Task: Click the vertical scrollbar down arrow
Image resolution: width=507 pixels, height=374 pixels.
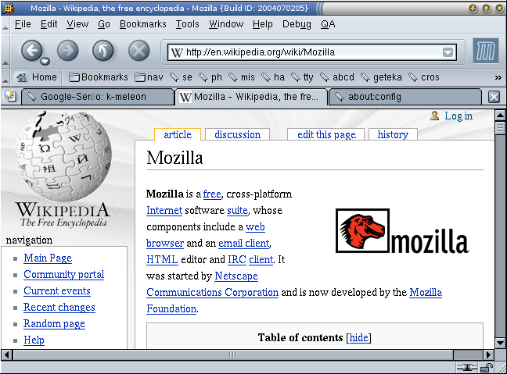Action: point(500,343)
